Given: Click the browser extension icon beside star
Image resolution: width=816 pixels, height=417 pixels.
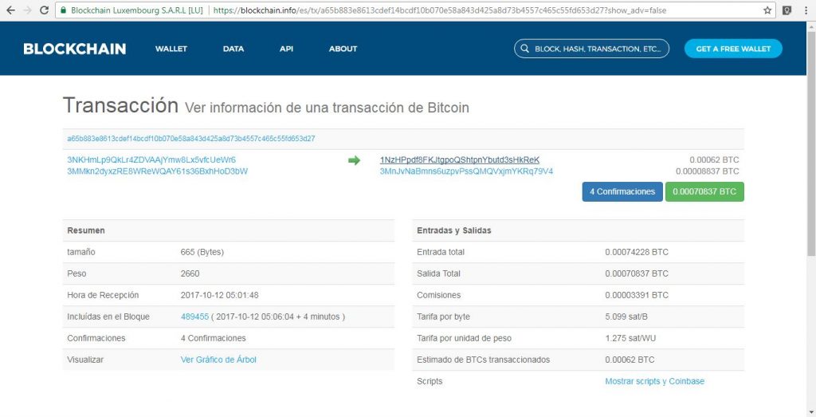Looking at the screenshot, I should (x=787, y=11).
